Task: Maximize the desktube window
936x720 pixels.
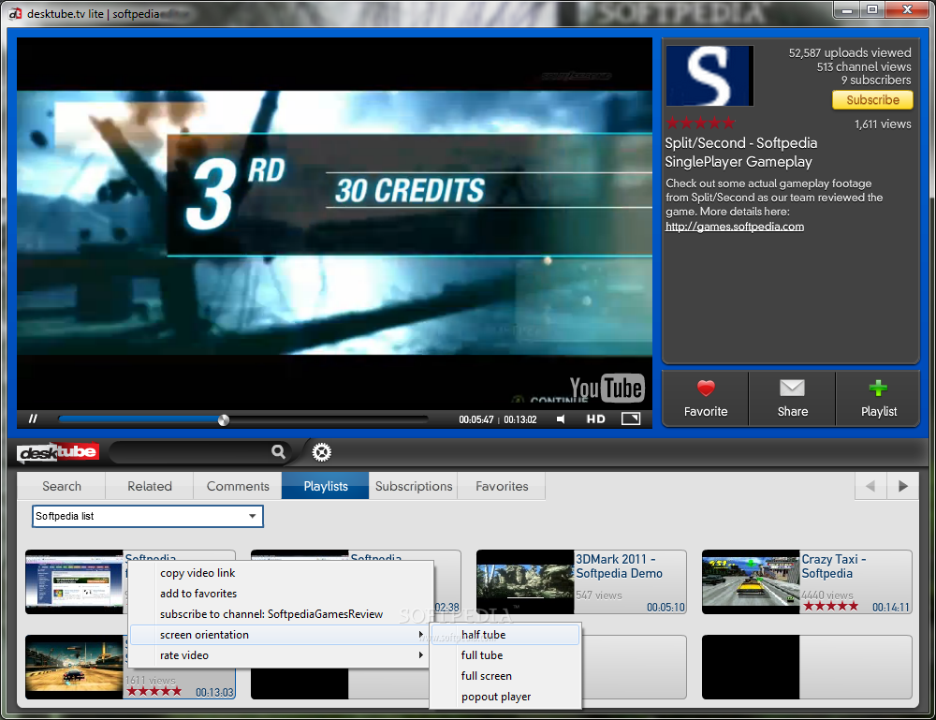Action: point(872,10)
